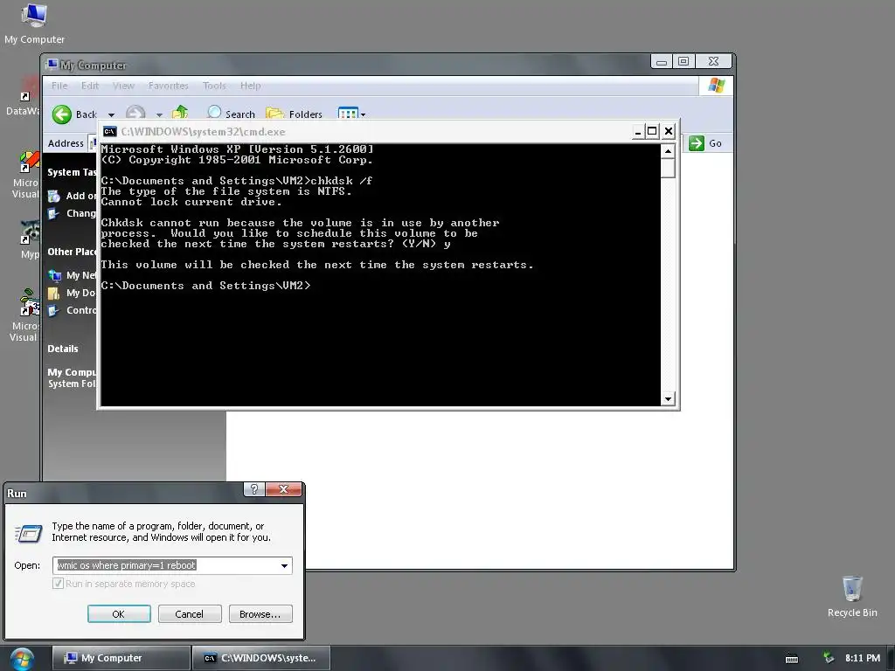Open first Microsoft Visual desktop shortcut
The image size is (895, 671).
[25, 176]
